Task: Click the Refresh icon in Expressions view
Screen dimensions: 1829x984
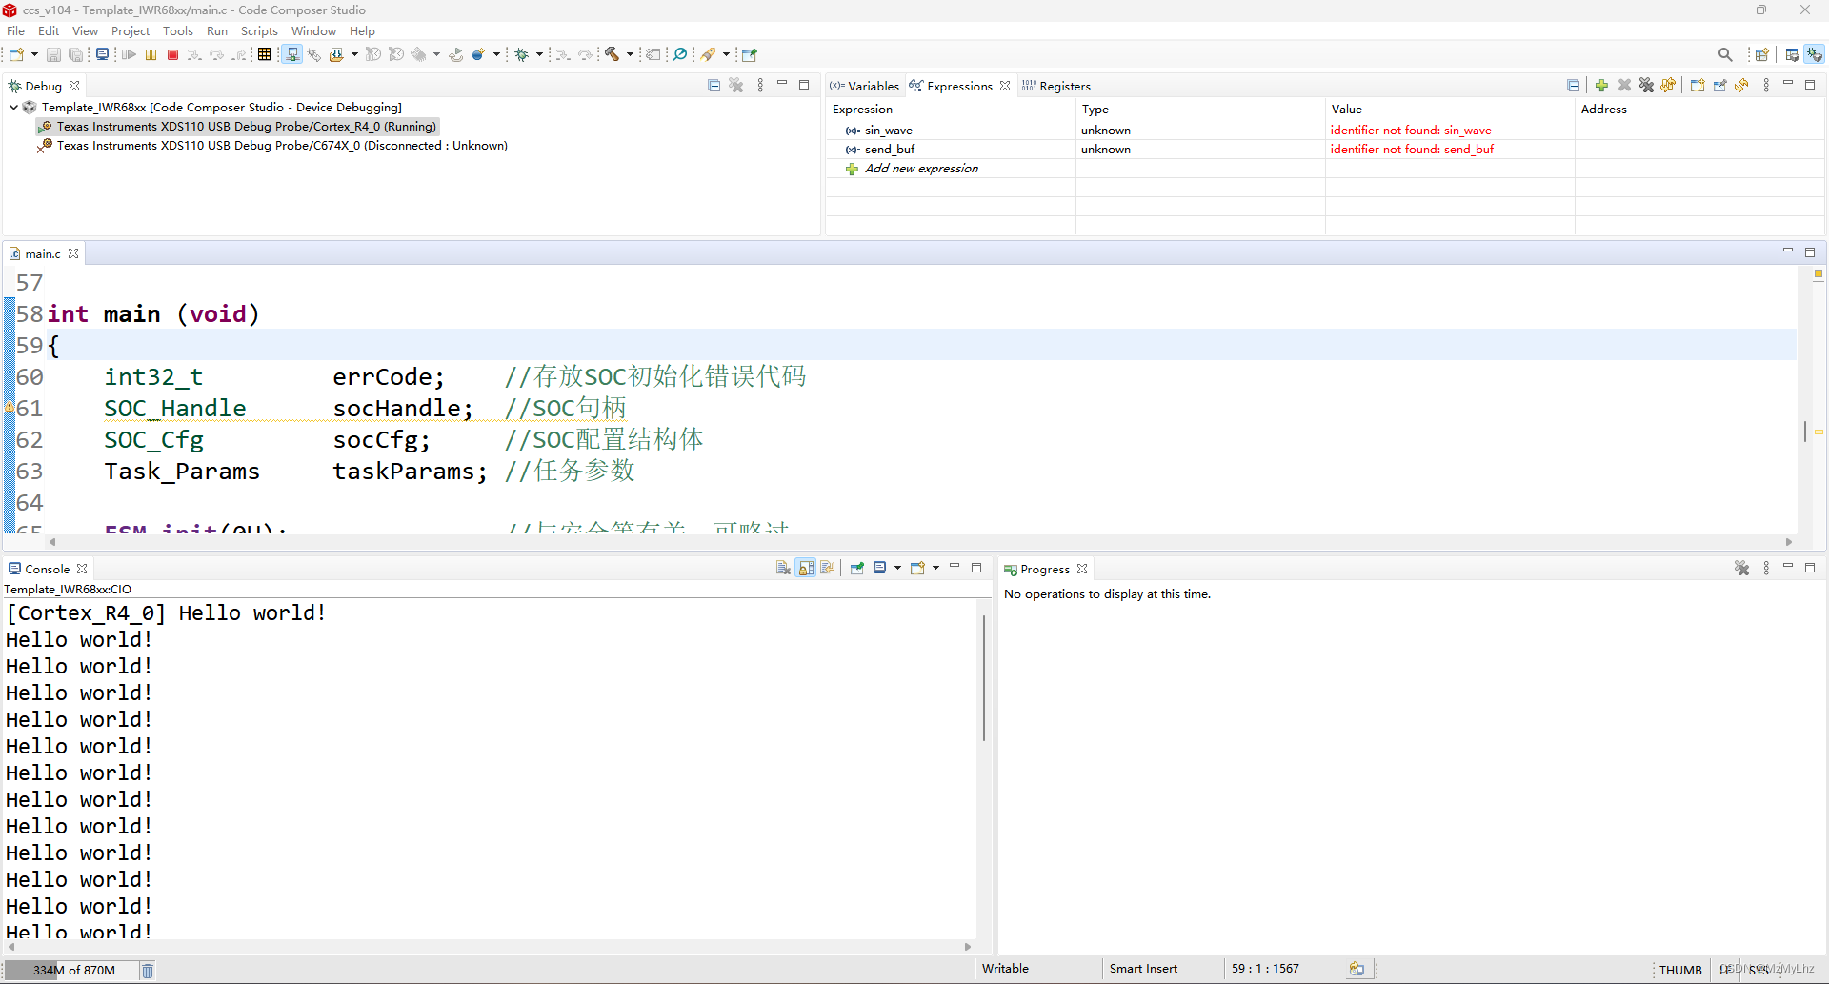Action: tap(1741, 86)
